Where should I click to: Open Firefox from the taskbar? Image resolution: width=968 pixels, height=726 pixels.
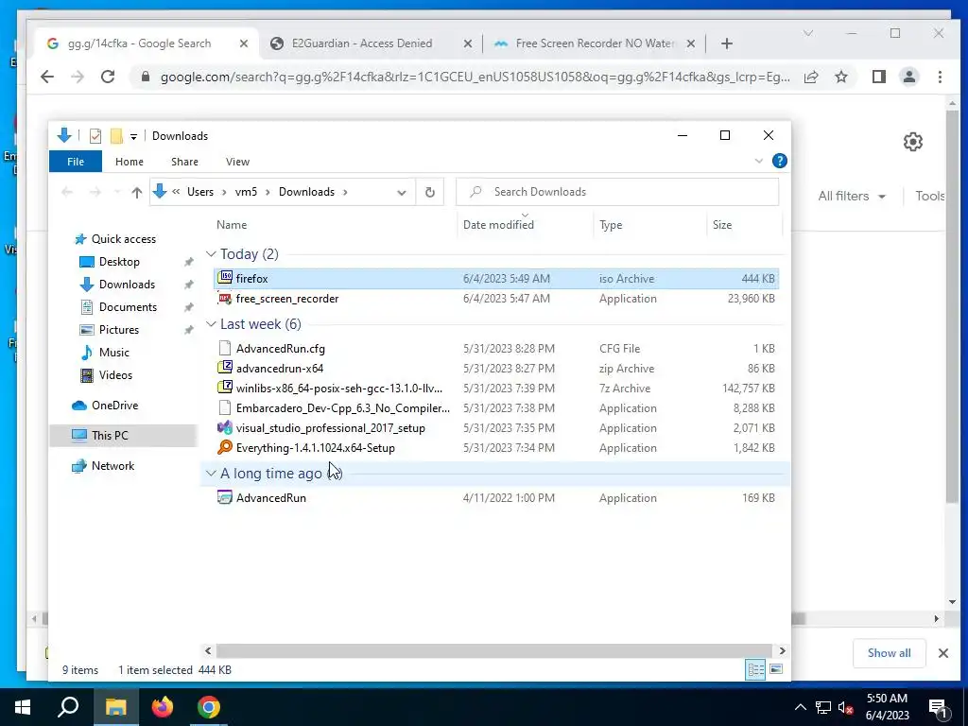[163, 707]
